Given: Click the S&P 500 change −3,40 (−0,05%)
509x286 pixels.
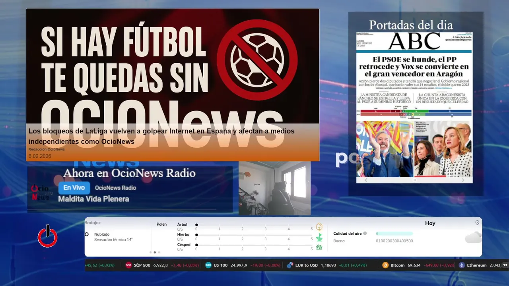Looking at the screenshot, I should [x=185, y=265].
